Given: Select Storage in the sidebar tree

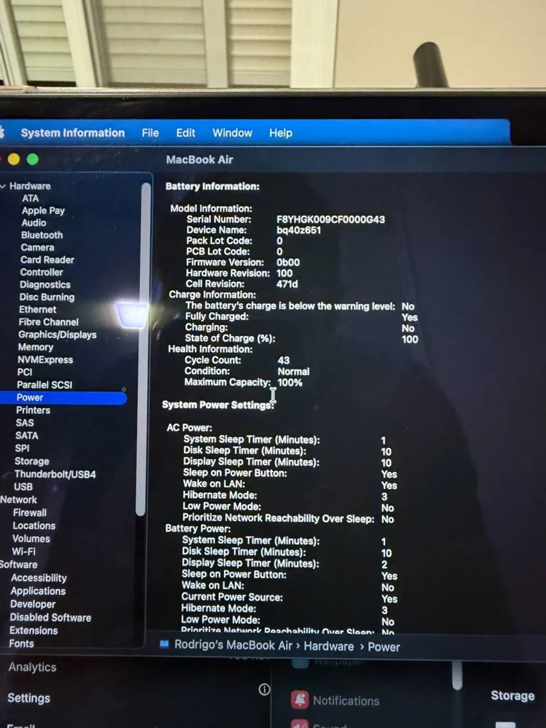Looking at the screenshot, I should tap(31, 461).
